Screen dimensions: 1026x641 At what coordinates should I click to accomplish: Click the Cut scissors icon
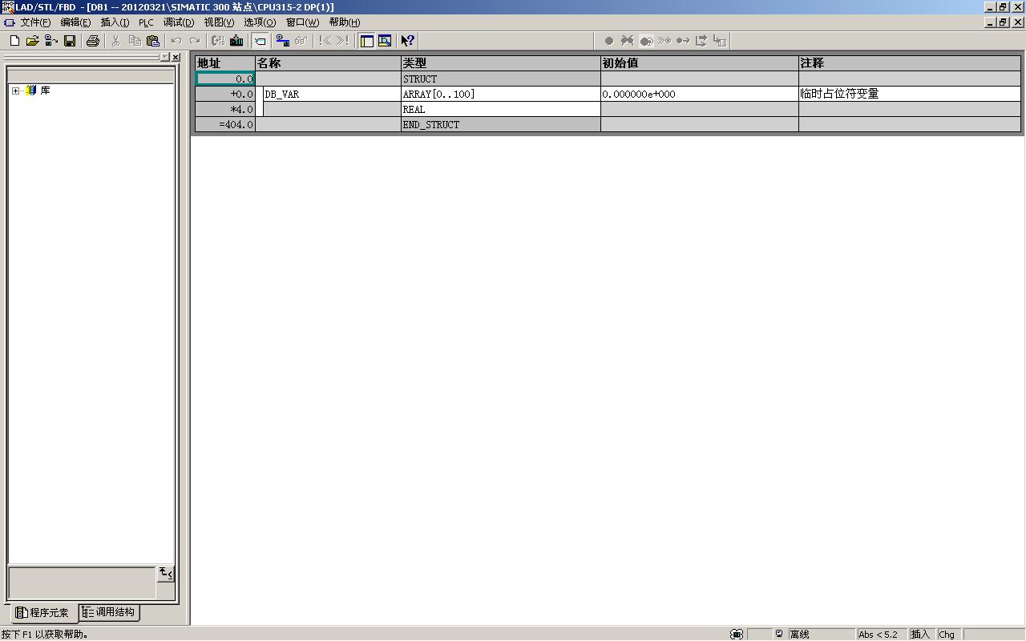click(x=116, y=41)
